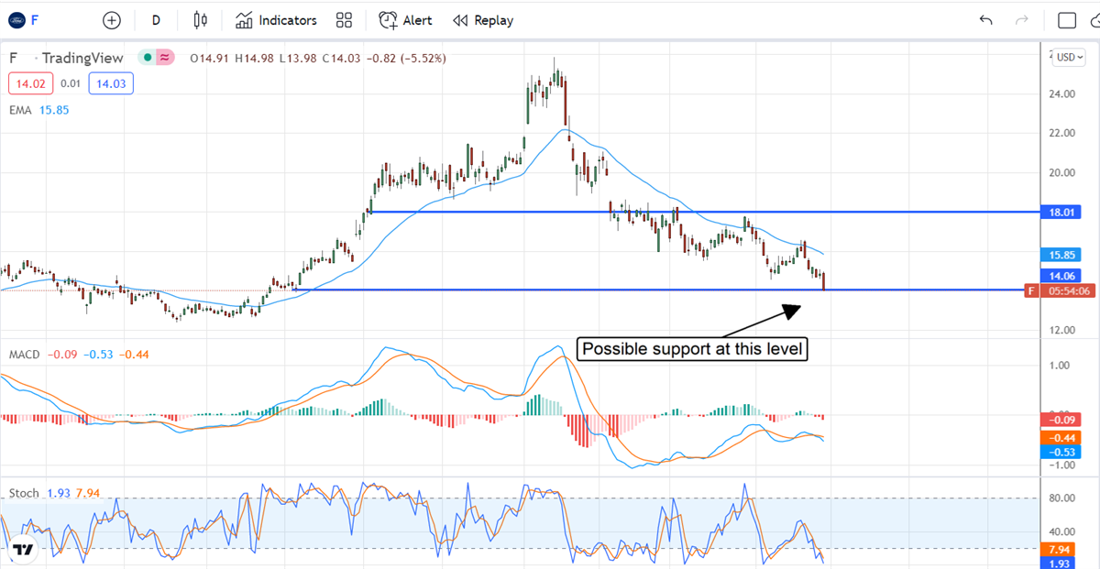
Task: Expand the USD currency dropdown
Action: pyautogui.click(x=1069, y=57)
